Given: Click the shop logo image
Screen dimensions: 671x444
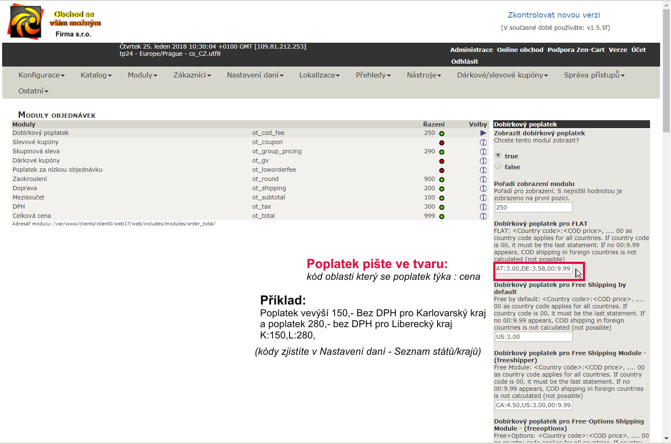Looking at the screenshot, I should tap(26, 22).
